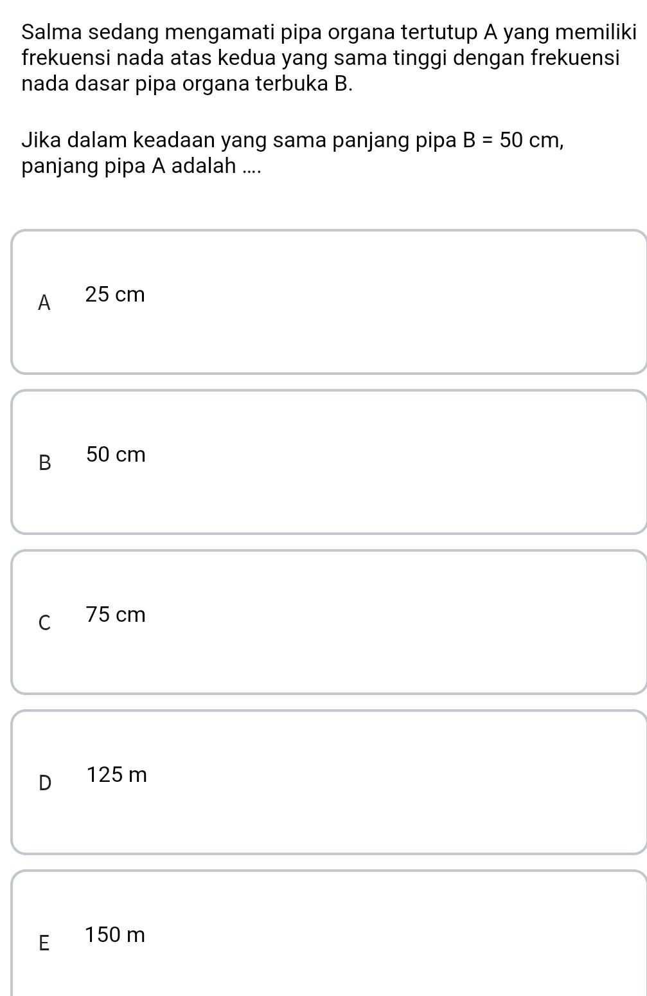Select answer option A, 25 cm
This screenshot has height=996, width=647.
[329, 302]
